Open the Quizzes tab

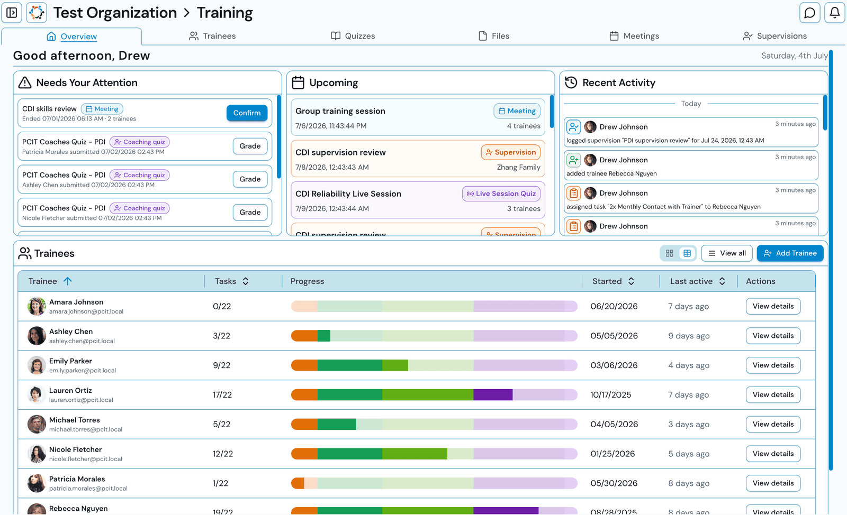pyautogui.click(x=353, y=36)
